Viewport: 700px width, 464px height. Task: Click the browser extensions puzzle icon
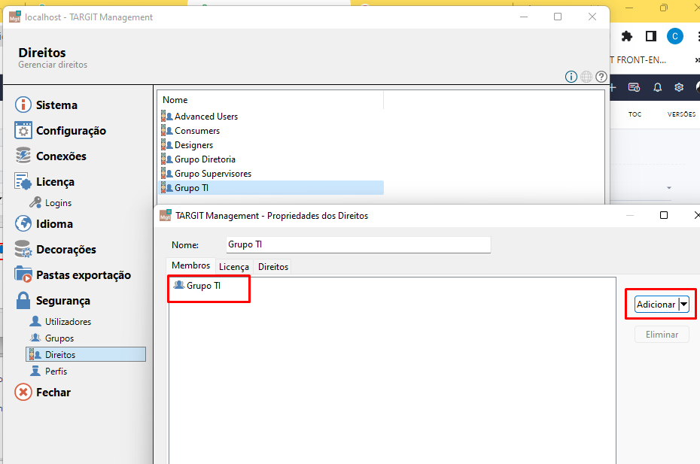[x=627, y=36]
